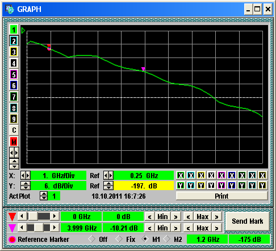Select plot 8 teal button
276x251 pixels.
coord(14,108)
